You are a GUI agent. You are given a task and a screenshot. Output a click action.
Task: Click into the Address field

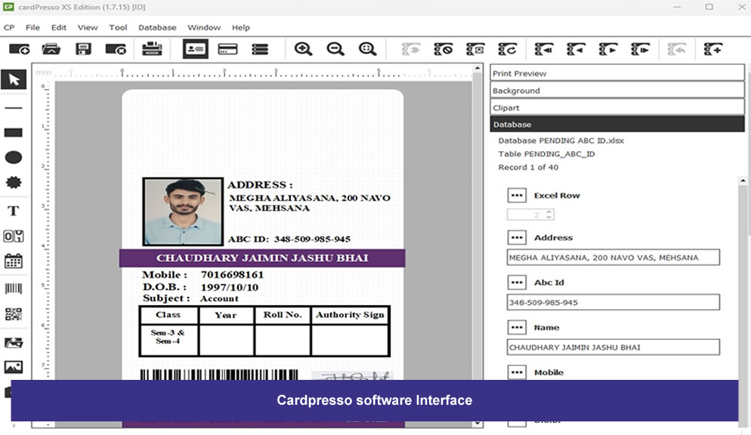point(613,258)
